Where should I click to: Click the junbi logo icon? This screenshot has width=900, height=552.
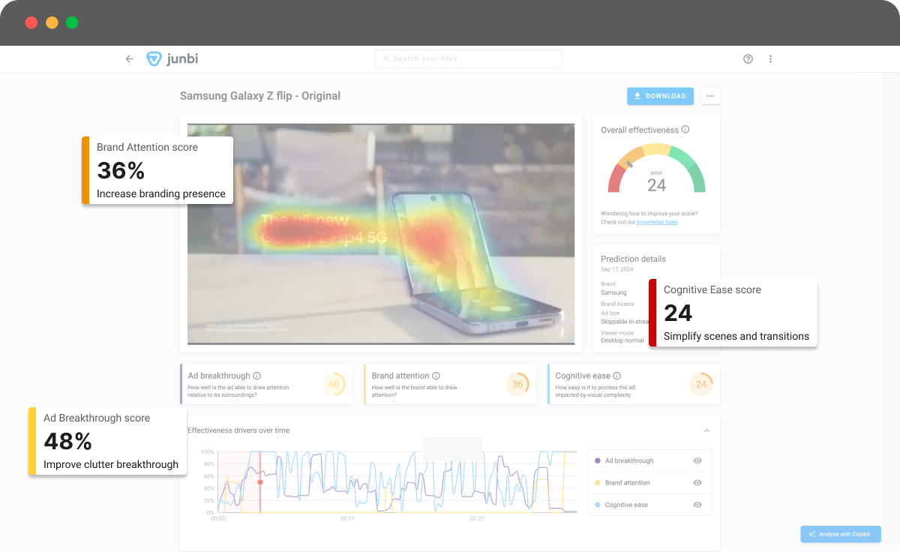coord(155,58)
